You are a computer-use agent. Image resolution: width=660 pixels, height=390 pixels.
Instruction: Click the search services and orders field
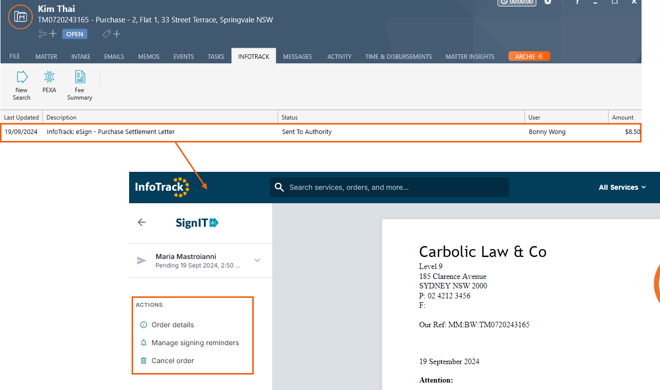(389, 187)
